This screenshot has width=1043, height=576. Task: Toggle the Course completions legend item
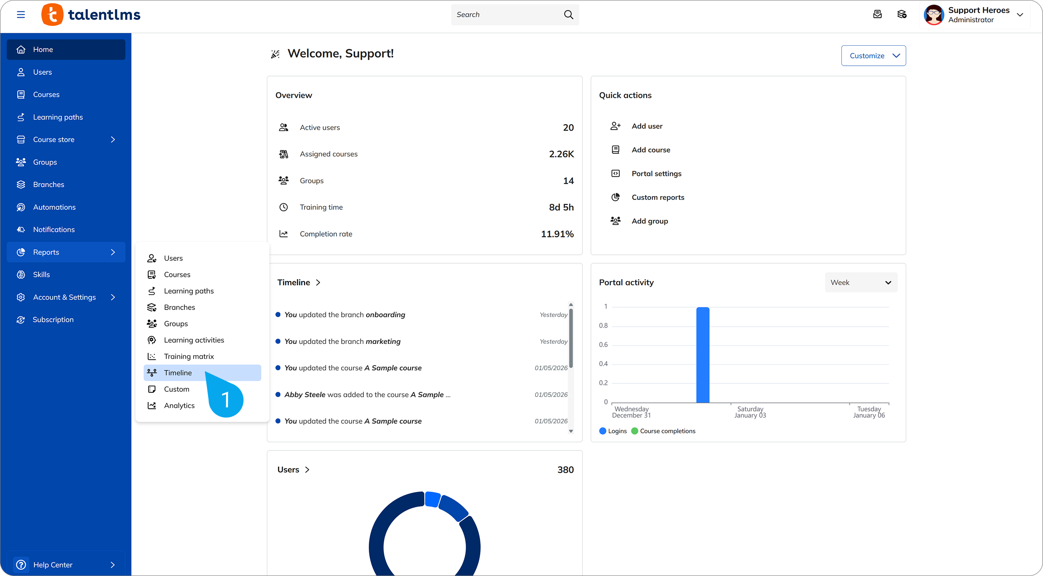(663, 431)
